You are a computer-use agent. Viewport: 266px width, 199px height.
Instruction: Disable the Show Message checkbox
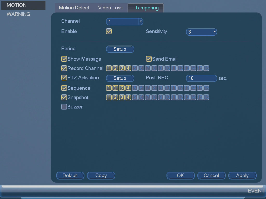[x=64, y=59]
